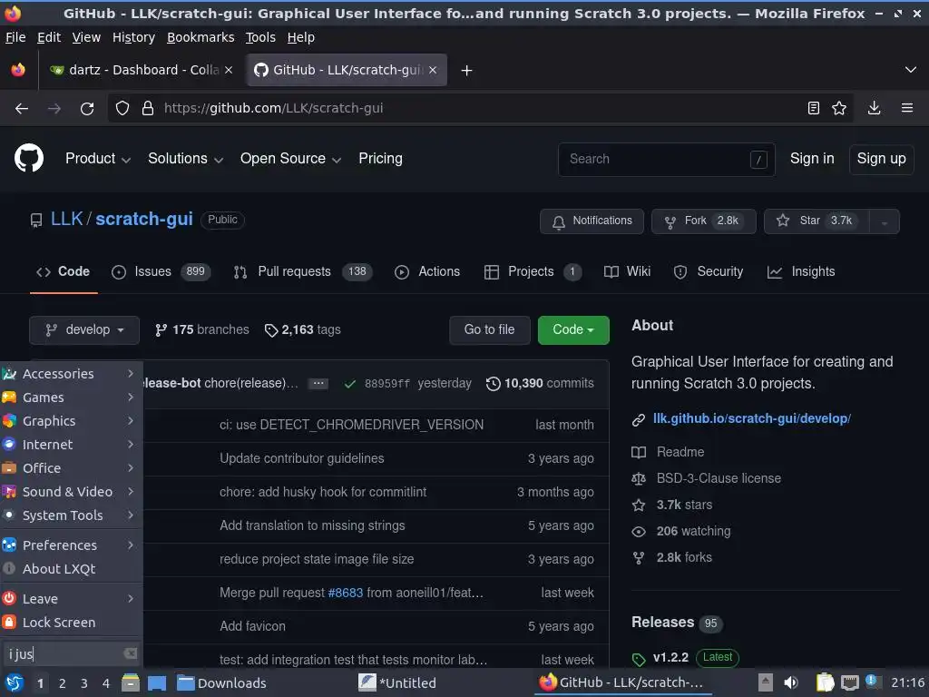Click Go to file button
Image resolution: width=929 pixels, height=697 pixels.
tap(489, 330)
